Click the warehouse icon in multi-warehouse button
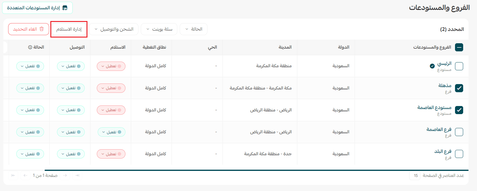This screenshot has width=477, height=191. 65,8
